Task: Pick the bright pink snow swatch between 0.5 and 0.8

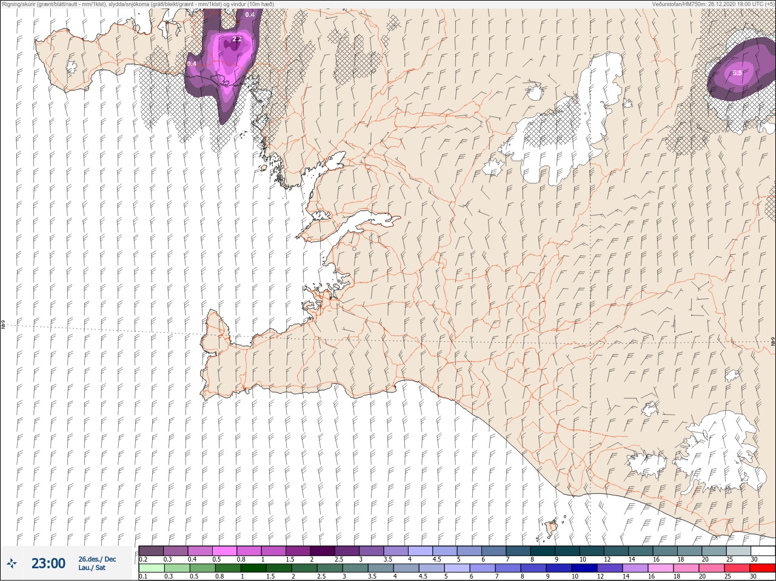Action: pos(224,551)
